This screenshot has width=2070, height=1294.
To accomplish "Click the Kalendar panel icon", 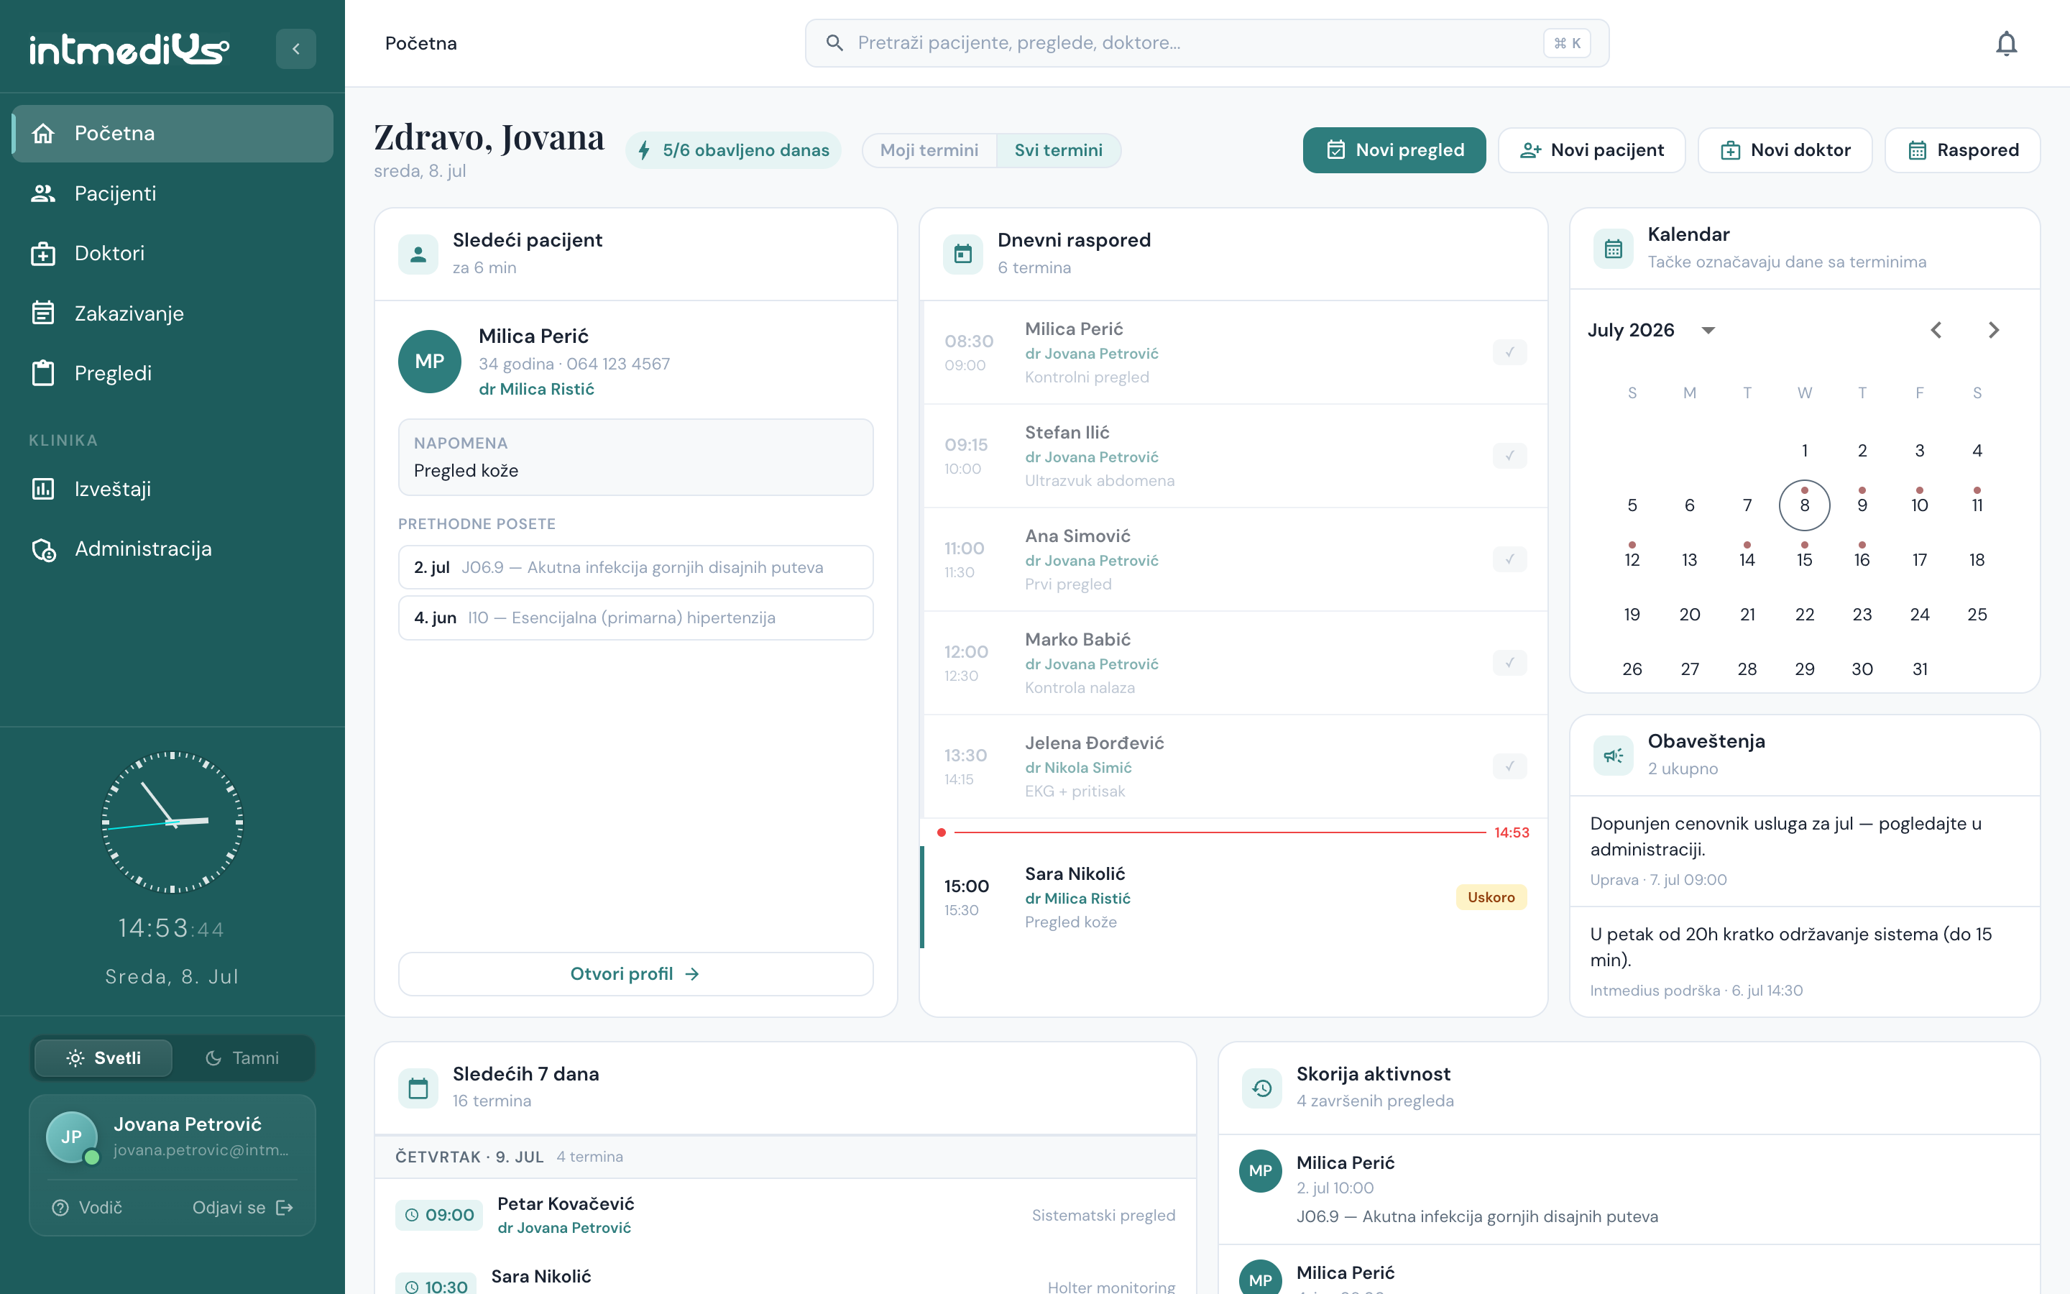I will (1613, 248).
